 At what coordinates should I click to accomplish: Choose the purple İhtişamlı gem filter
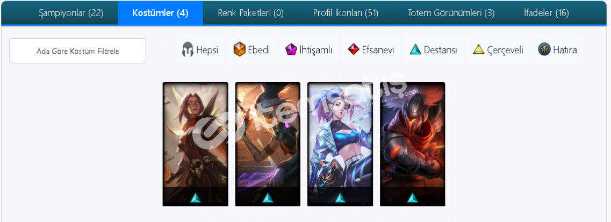(291, 50)
